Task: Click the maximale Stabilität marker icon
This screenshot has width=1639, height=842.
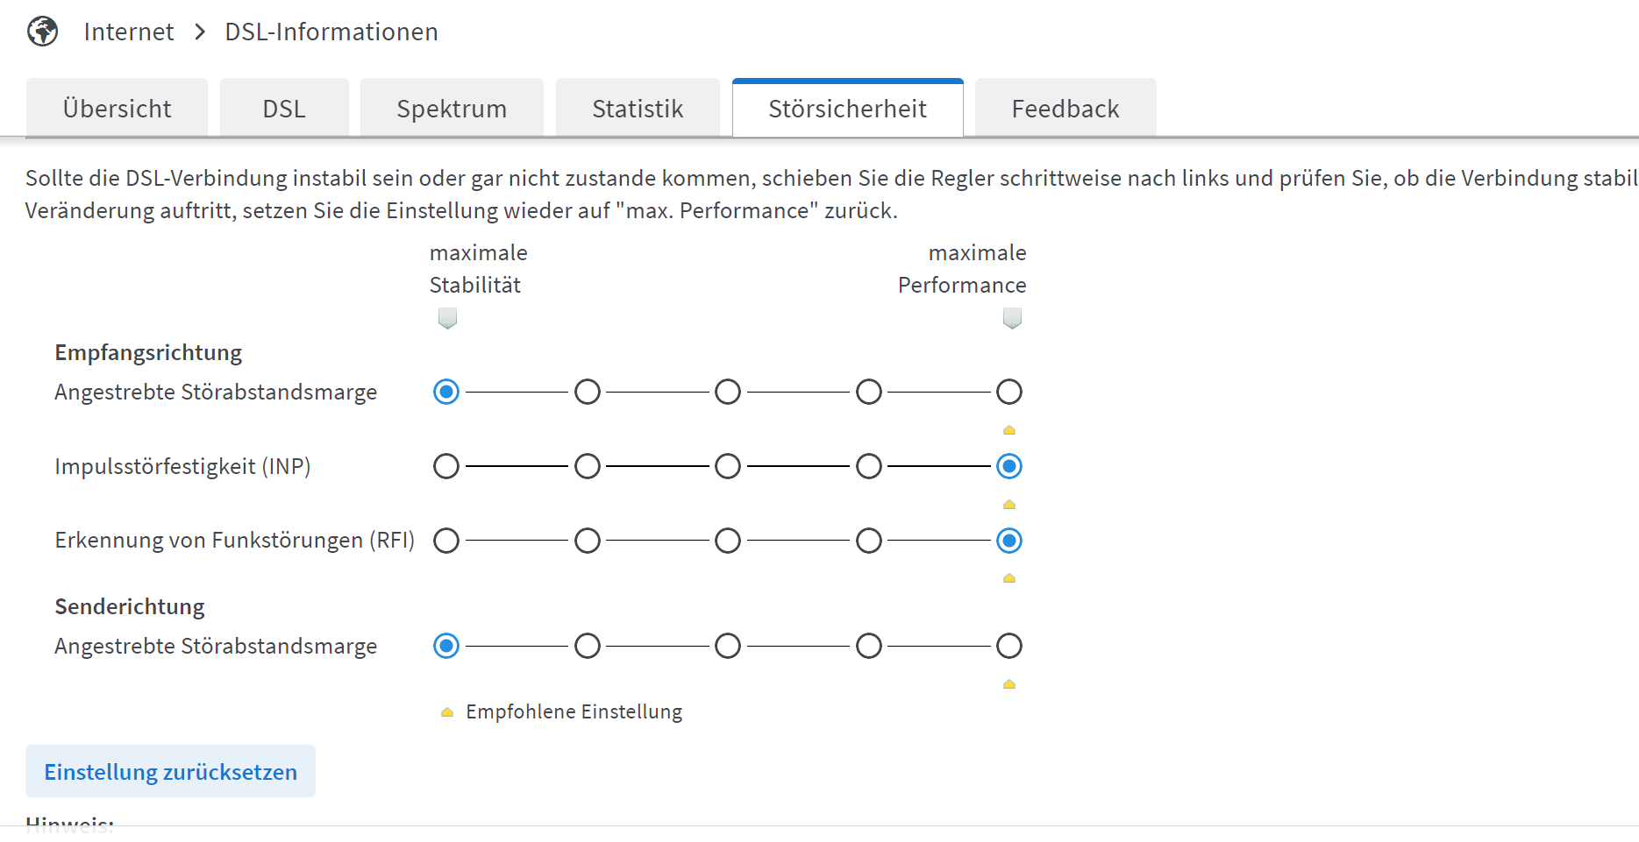Action: click(x=447, y=318)
